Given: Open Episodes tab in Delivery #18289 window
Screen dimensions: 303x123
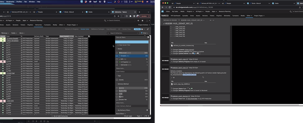Looking at the screenshot, I should coord(185,16).
